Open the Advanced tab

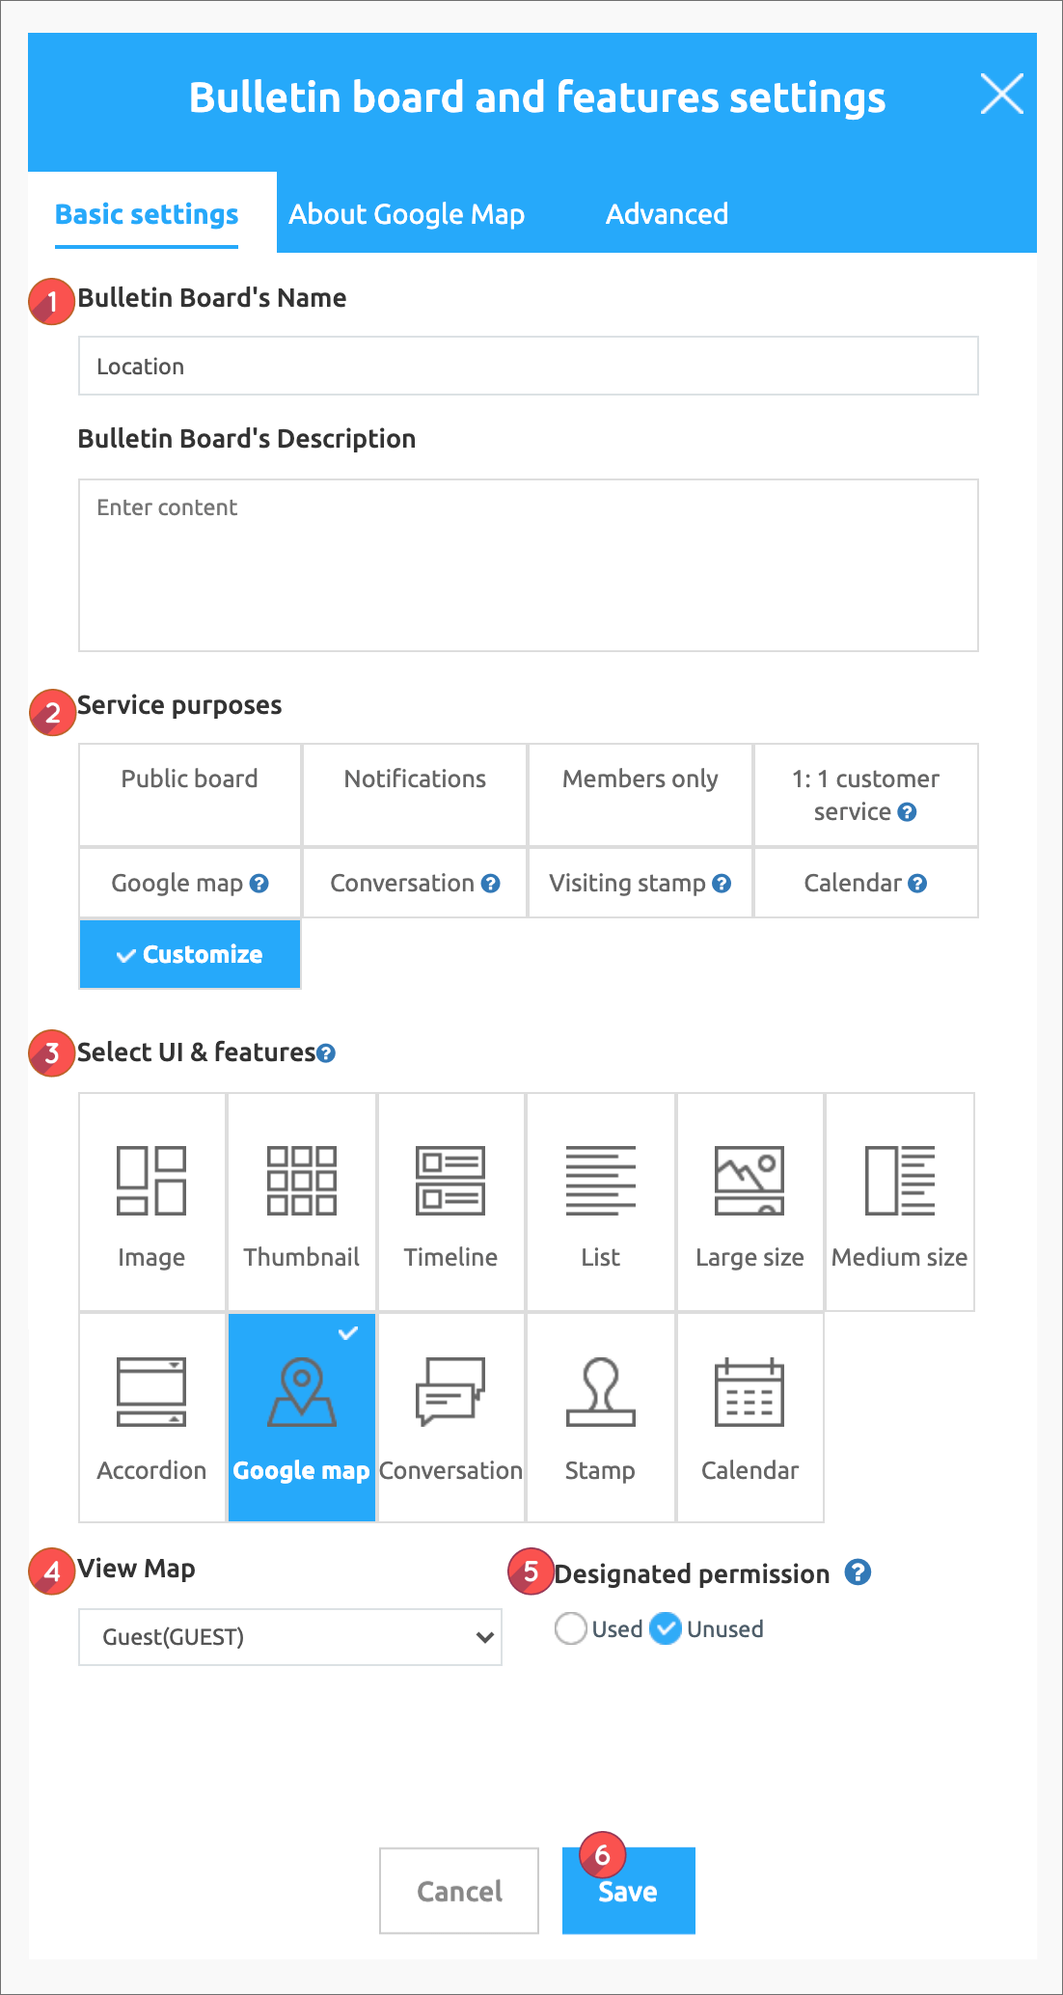(x=667, y=214)
